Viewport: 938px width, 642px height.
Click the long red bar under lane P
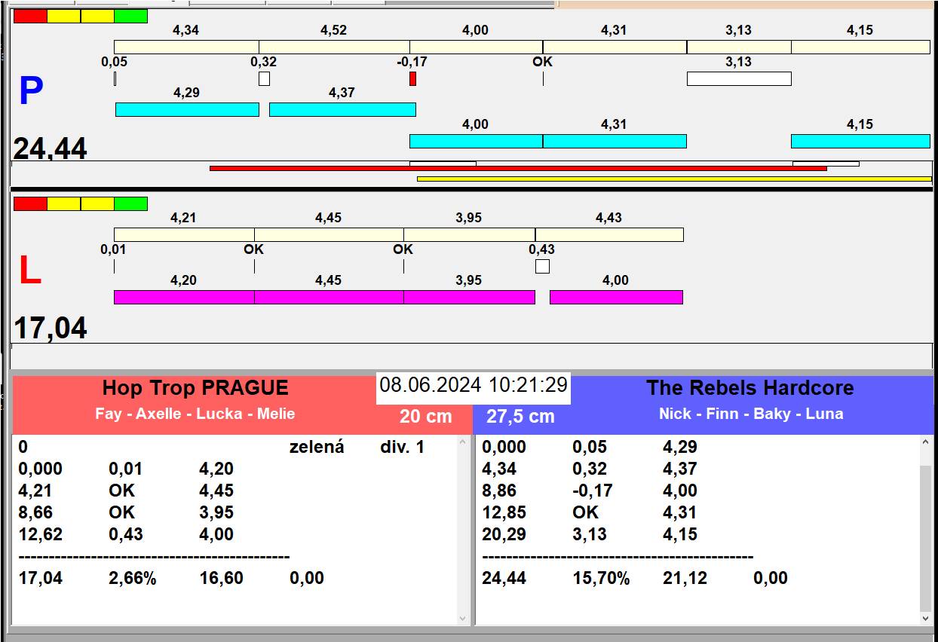[518, 168]
